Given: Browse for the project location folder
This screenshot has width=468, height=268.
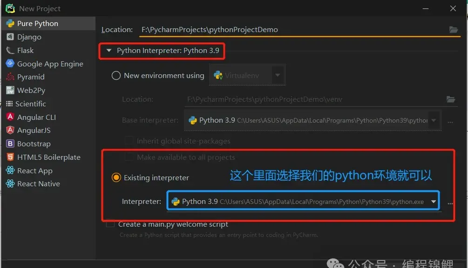Looking at the screenshot, I should coord(454,29).
